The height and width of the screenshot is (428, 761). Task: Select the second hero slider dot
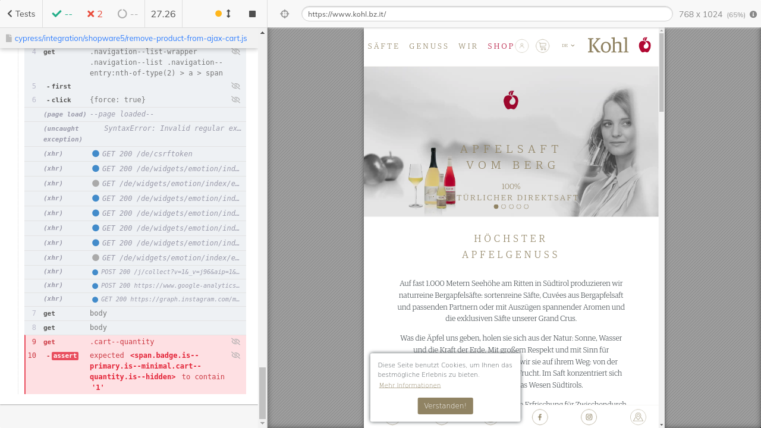(504, 207)
